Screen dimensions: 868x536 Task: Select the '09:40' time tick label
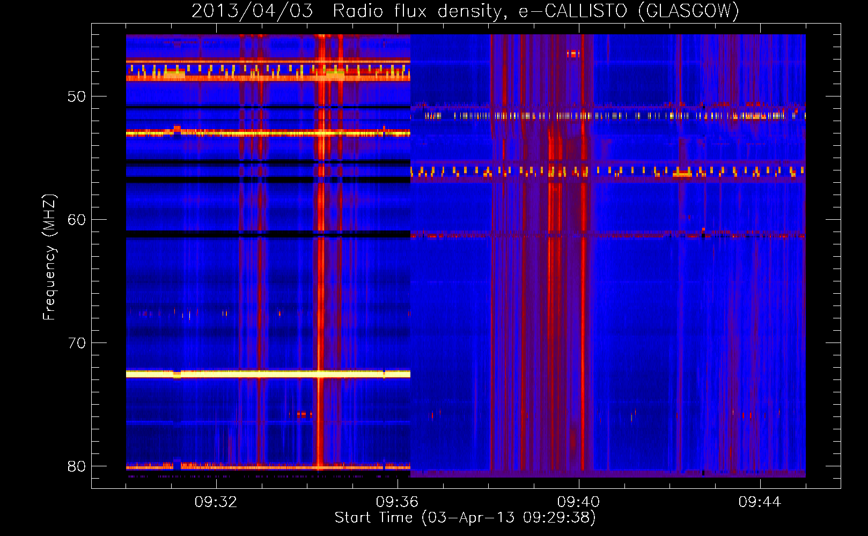pyautogui.click(x=578, y=502)
